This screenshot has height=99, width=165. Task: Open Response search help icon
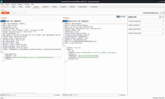(x=63, y=95)
